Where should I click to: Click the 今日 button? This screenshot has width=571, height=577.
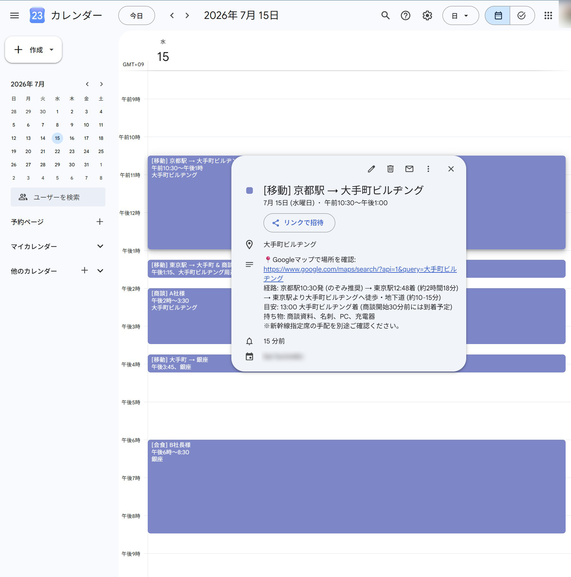pos(136,15)
